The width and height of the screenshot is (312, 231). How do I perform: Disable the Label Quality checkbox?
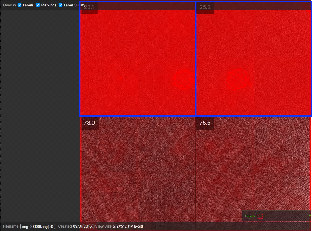60,5
